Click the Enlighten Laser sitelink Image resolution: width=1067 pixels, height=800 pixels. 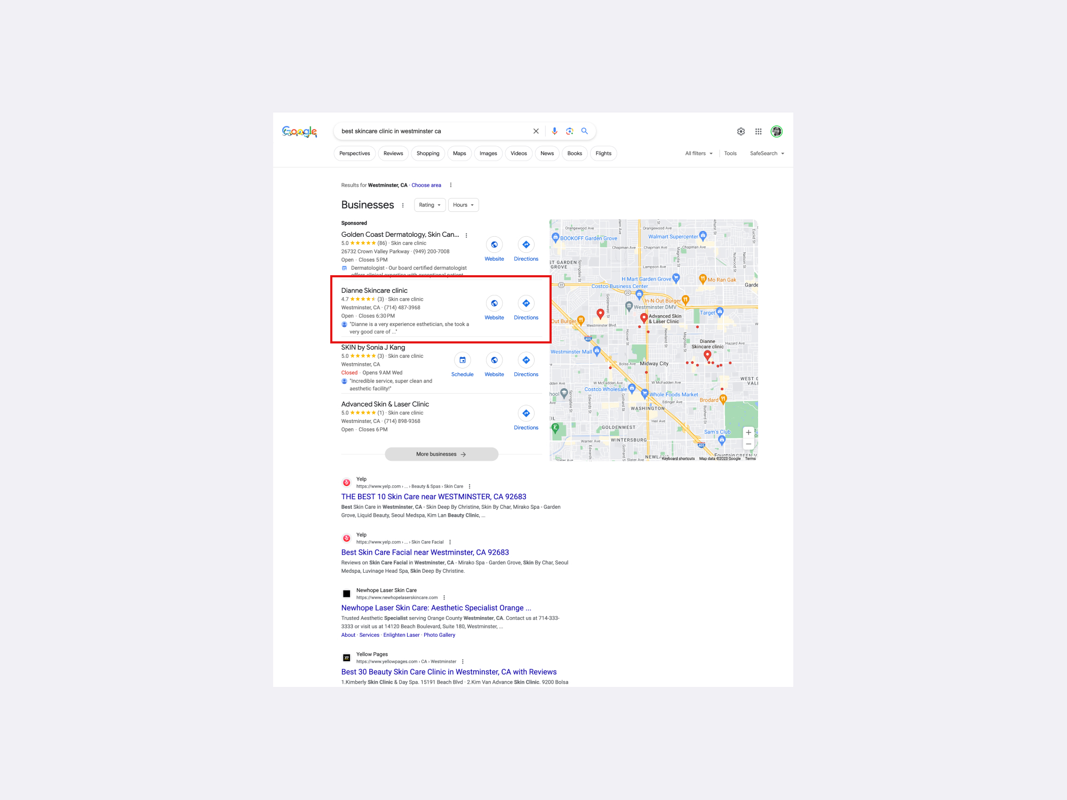pyautogui.click(x=401, y=635)
